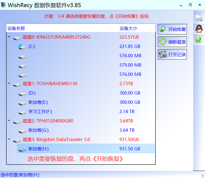Click the disk settings icon in sidebar
The image size is (205, 178).
coord(199,18)
